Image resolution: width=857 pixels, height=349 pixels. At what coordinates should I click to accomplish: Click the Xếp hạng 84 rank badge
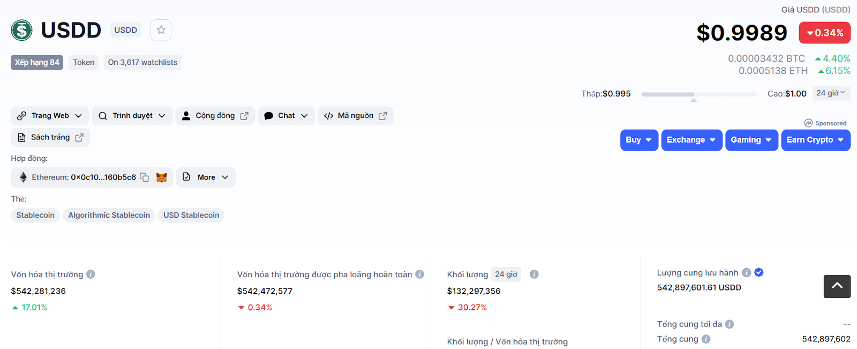(37, 62)
